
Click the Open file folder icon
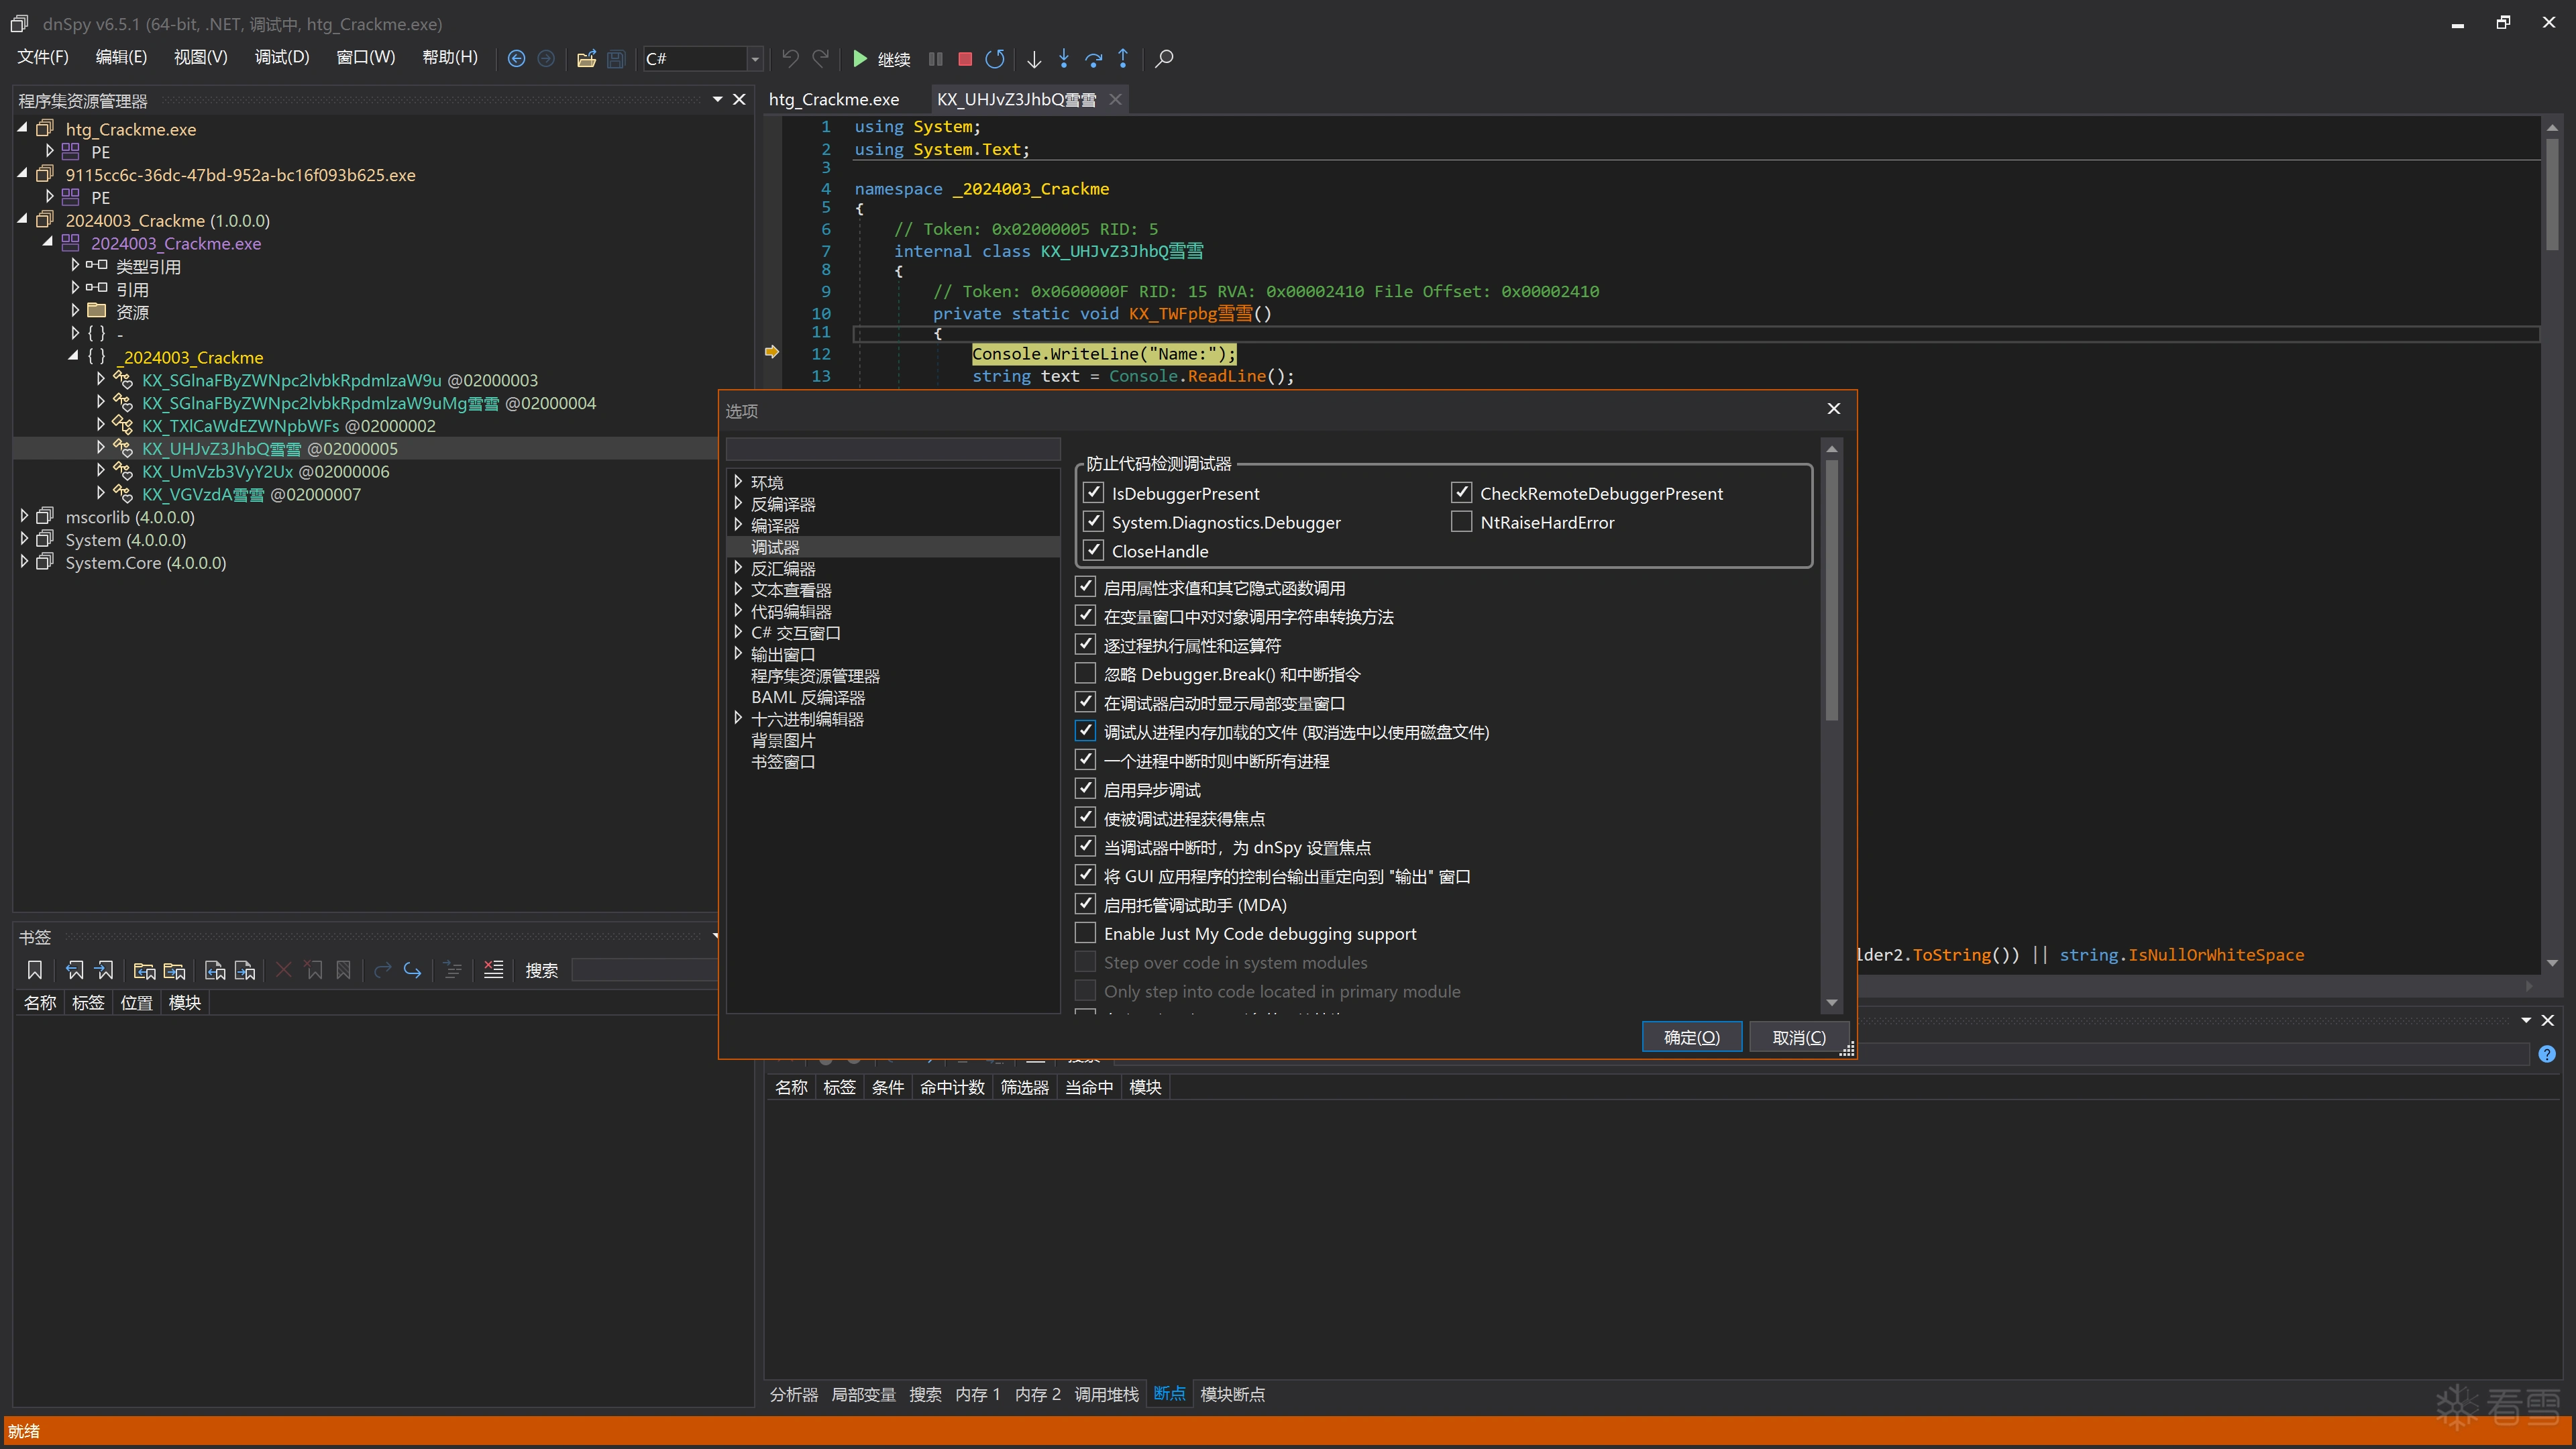(x=587, y=59)
